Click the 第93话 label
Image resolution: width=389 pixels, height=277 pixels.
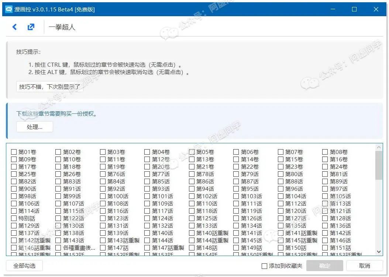[161, 189]
